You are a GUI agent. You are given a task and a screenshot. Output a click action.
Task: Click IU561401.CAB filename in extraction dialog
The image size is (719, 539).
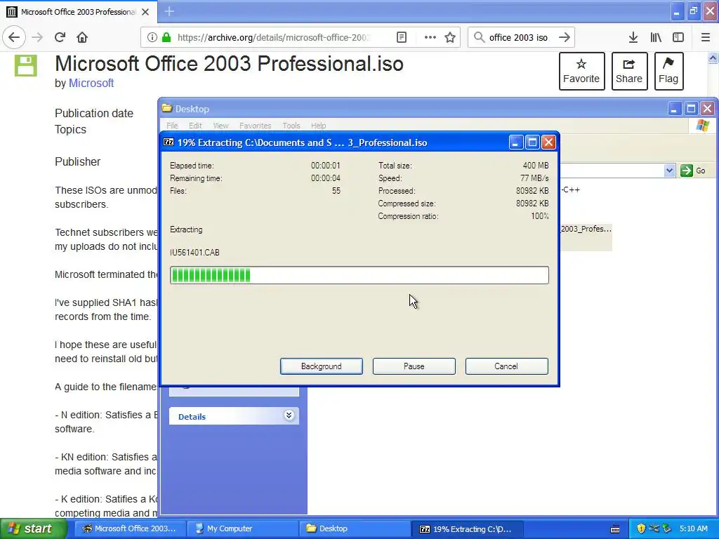[x=195, y=253]
